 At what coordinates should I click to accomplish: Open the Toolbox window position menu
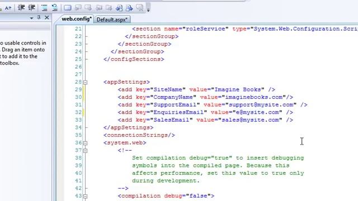(x=31, y=18)
